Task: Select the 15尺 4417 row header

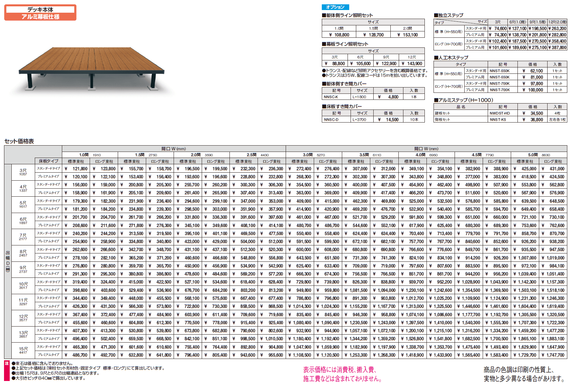Action: [23, 351]
